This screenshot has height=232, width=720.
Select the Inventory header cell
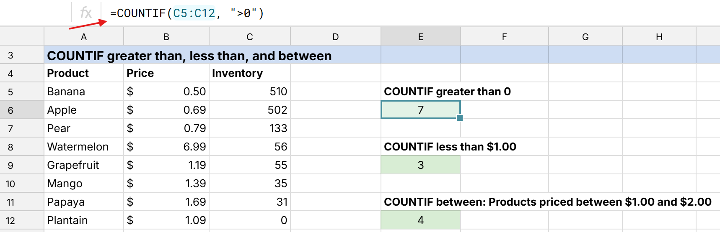pos(237,73)
